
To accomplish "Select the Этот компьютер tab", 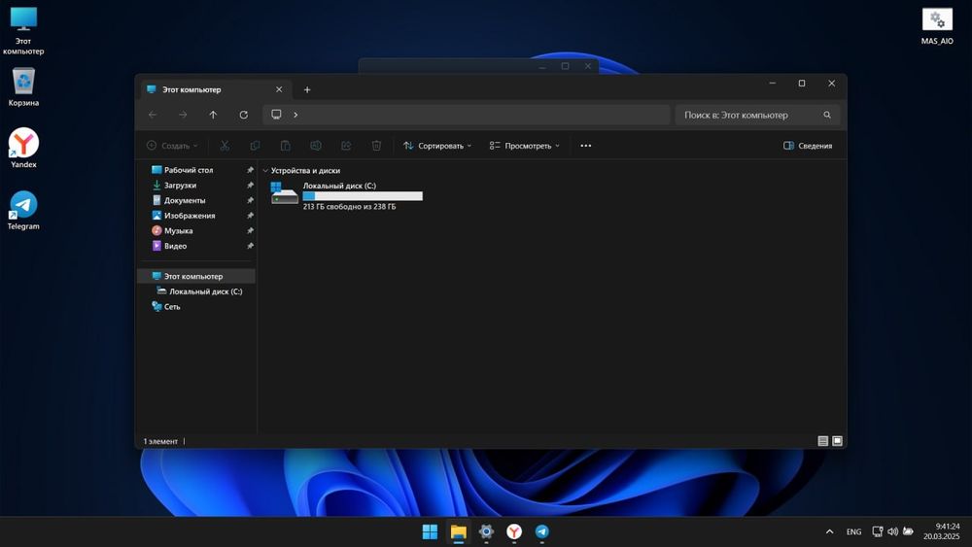I will (x=191, y=89).
